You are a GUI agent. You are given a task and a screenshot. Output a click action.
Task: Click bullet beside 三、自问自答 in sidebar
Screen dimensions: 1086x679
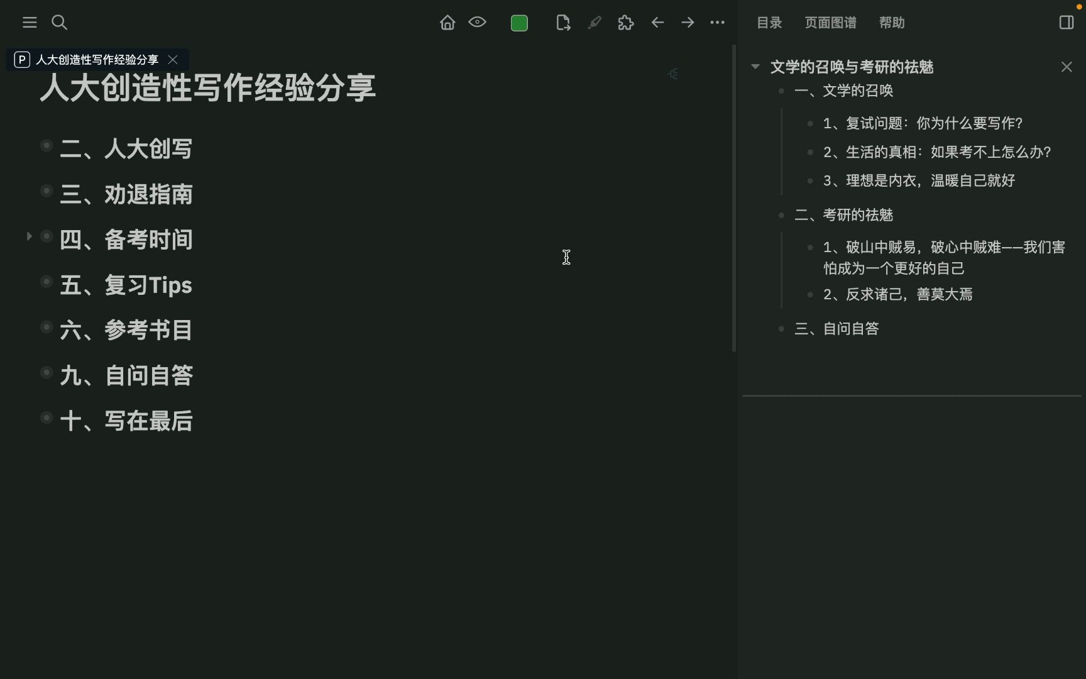pyautogui.click(x=781, y=329)
